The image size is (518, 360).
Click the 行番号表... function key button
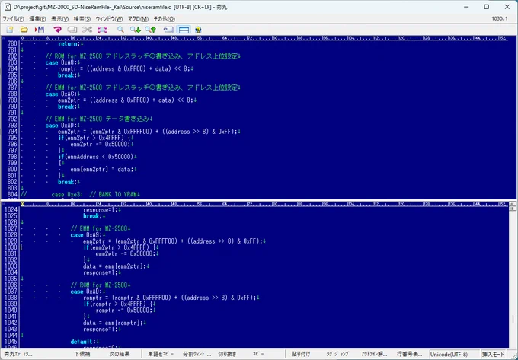point(409,354)
